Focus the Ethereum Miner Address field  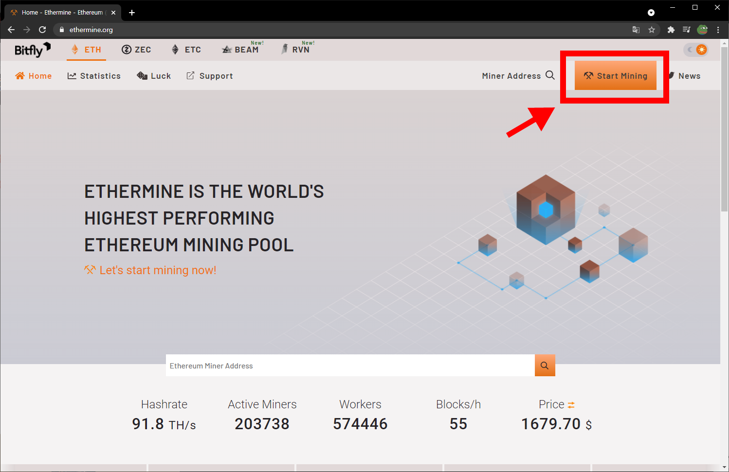tap(350, 366)
